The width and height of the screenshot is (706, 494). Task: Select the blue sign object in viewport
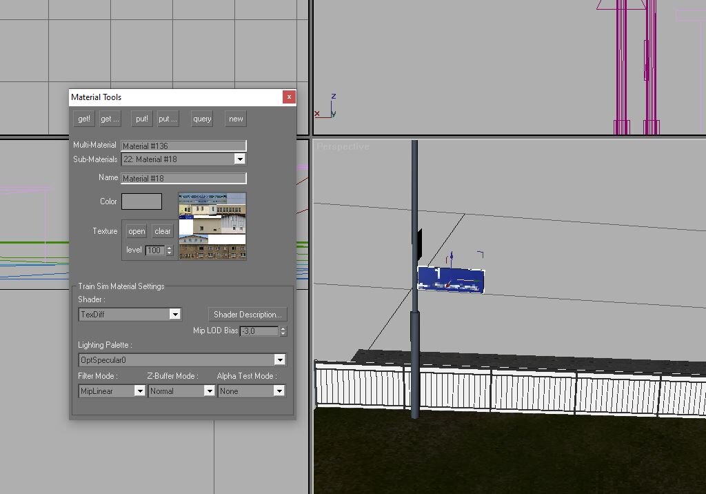click(451, 280)
